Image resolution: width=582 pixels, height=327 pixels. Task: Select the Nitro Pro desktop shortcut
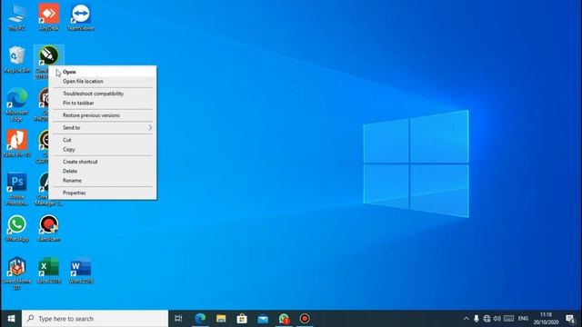tap(16, 144)
